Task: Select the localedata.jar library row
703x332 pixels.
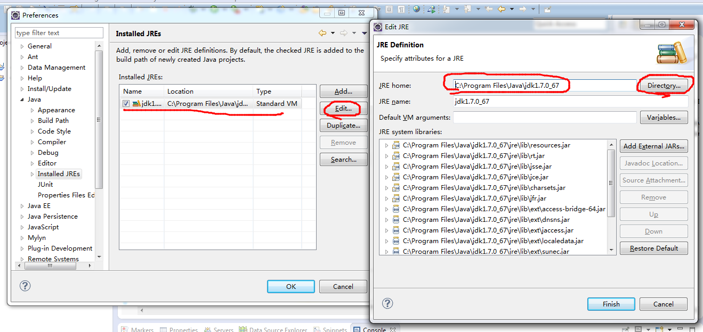Action: click(x=493, y=241)
